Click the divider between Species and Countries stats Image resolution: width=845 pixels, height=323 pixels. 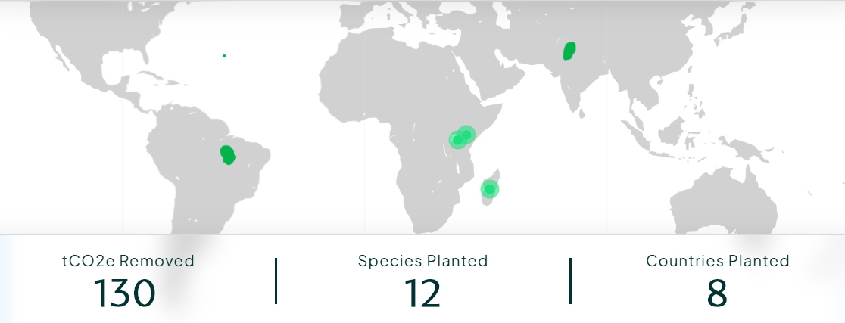[570, 281]
